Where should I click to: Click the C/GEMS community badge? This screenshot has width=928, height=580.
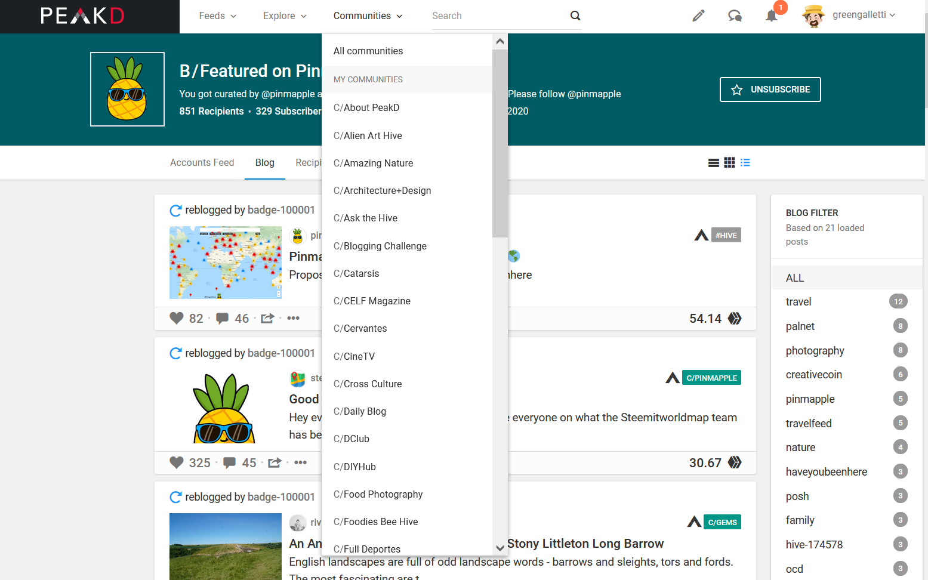[x=722, y=522]
